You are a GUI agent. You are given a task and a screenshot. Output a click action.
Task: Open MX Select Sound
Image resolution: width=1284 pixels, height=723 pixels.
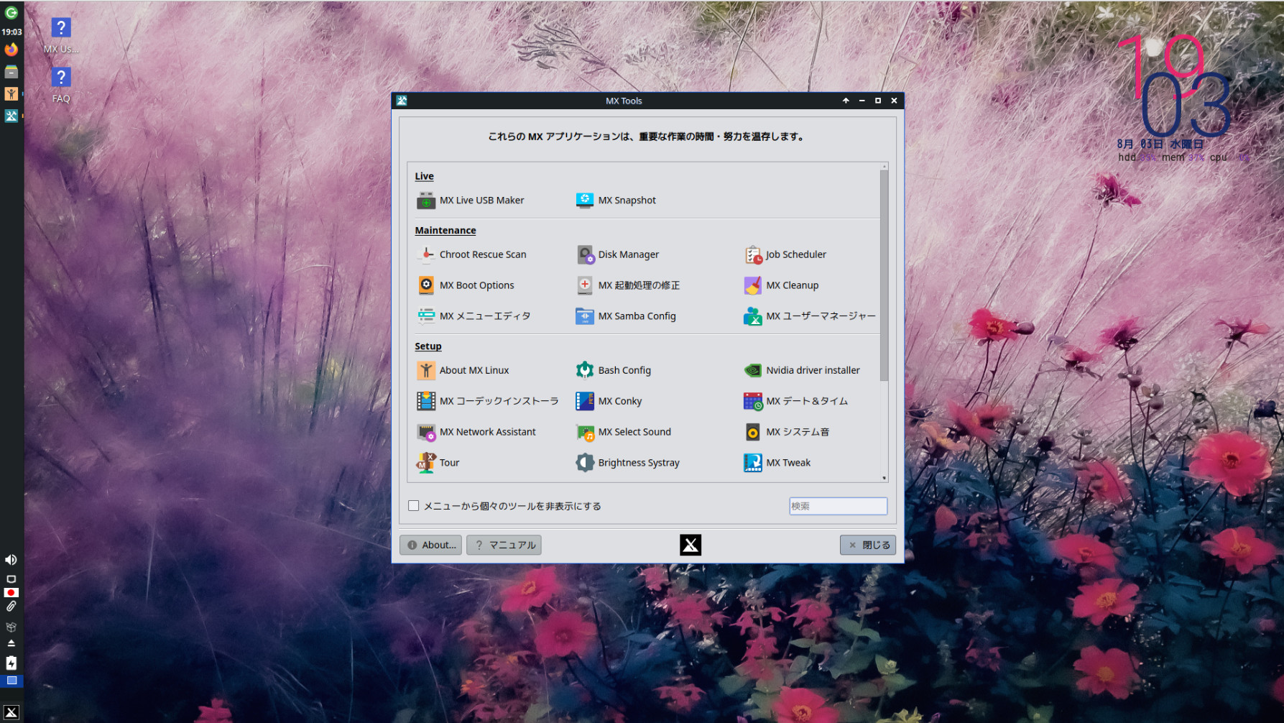point(624,432)
